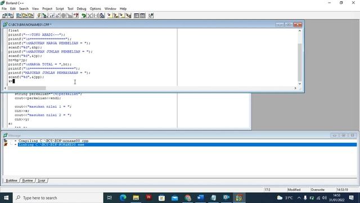Open the Edit menu
This screenshot has width=360, height=203.
(13, 8)
